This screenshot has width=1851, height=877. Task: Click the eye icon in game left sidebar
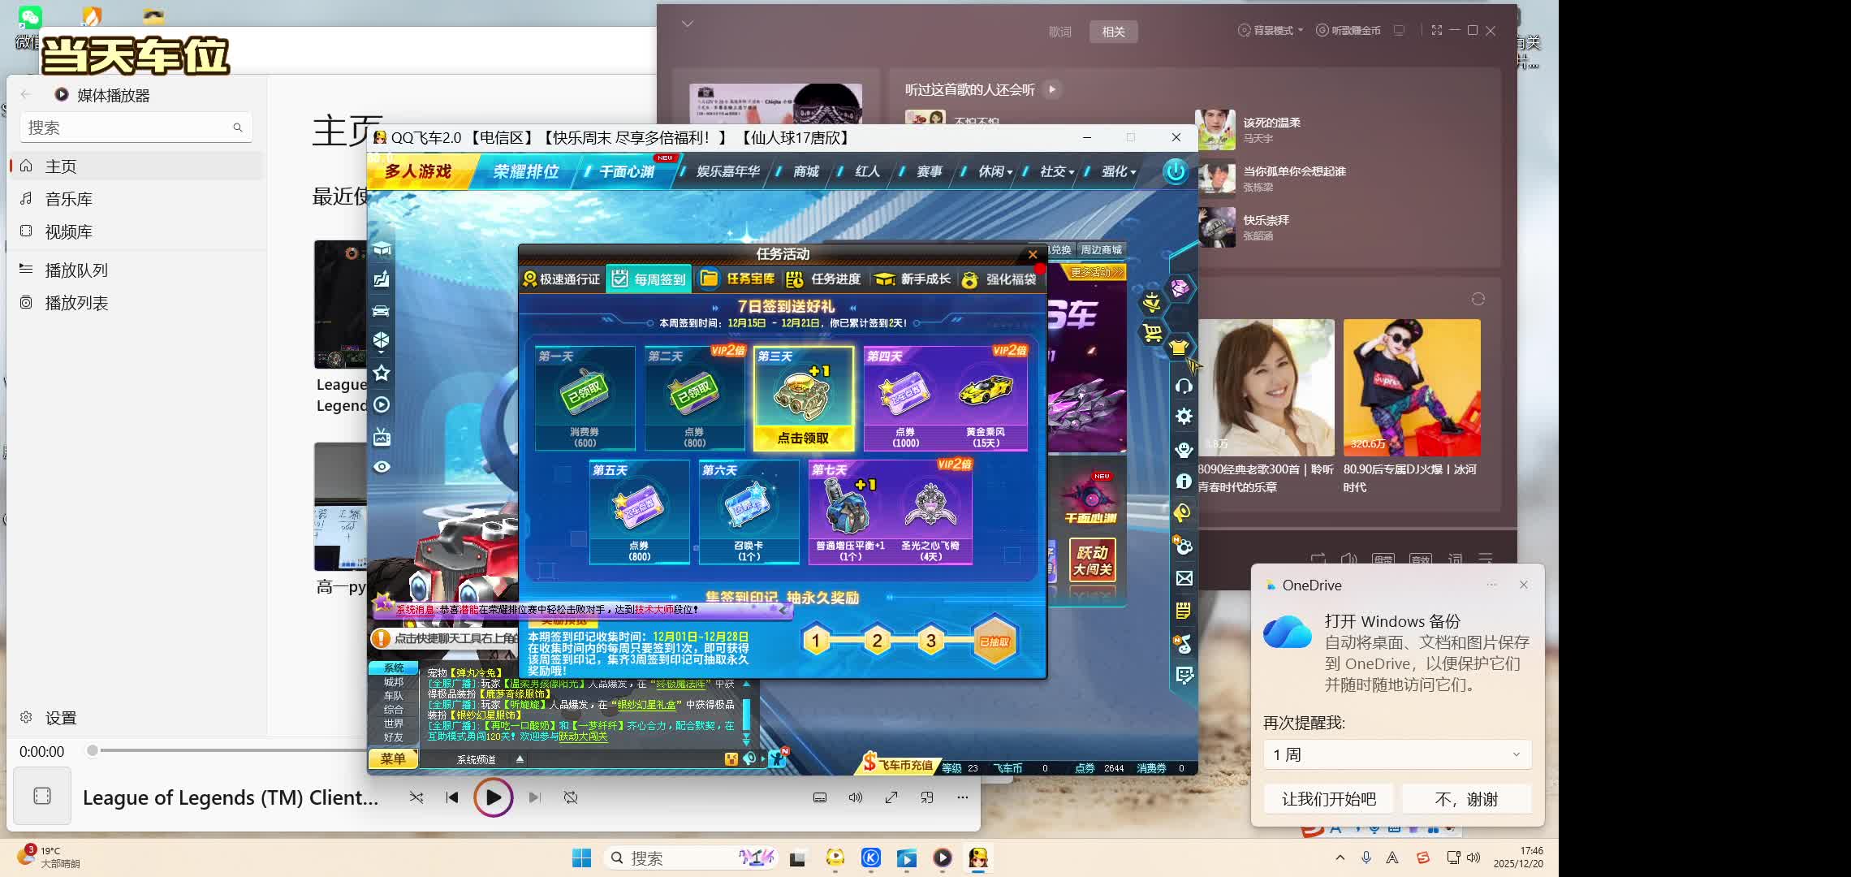(382, 467)
